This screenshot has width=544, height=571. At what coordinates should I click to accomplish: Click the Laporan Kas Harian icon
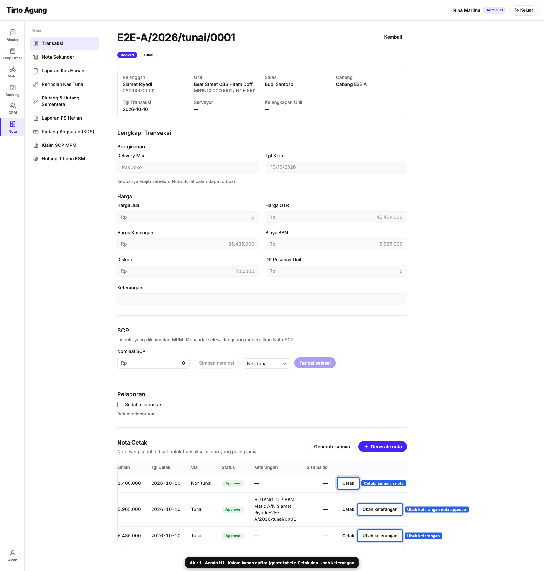click(36, 71)
